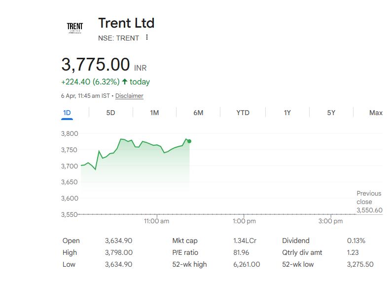Select the Max time range tab

(376, 113)
